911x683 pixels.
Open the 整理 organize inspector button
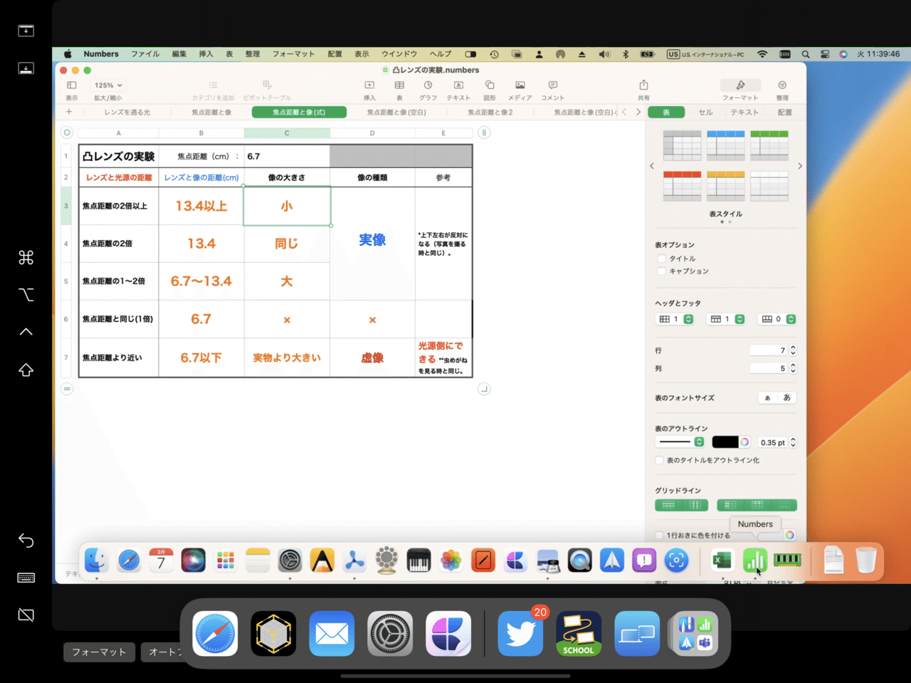pos(782,85)
